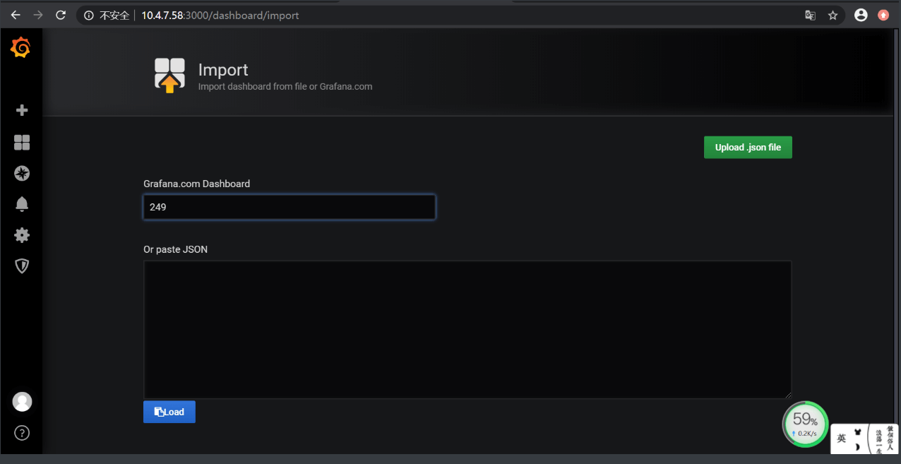Open the Grafana home logo
This screenshot has height=464, width=901.
click(20, 48)
